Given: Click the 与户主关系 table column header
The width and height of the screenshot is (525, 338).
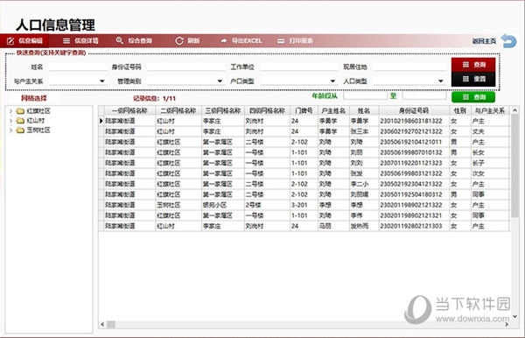Looking at the screenshot, I should coord(490,110).
